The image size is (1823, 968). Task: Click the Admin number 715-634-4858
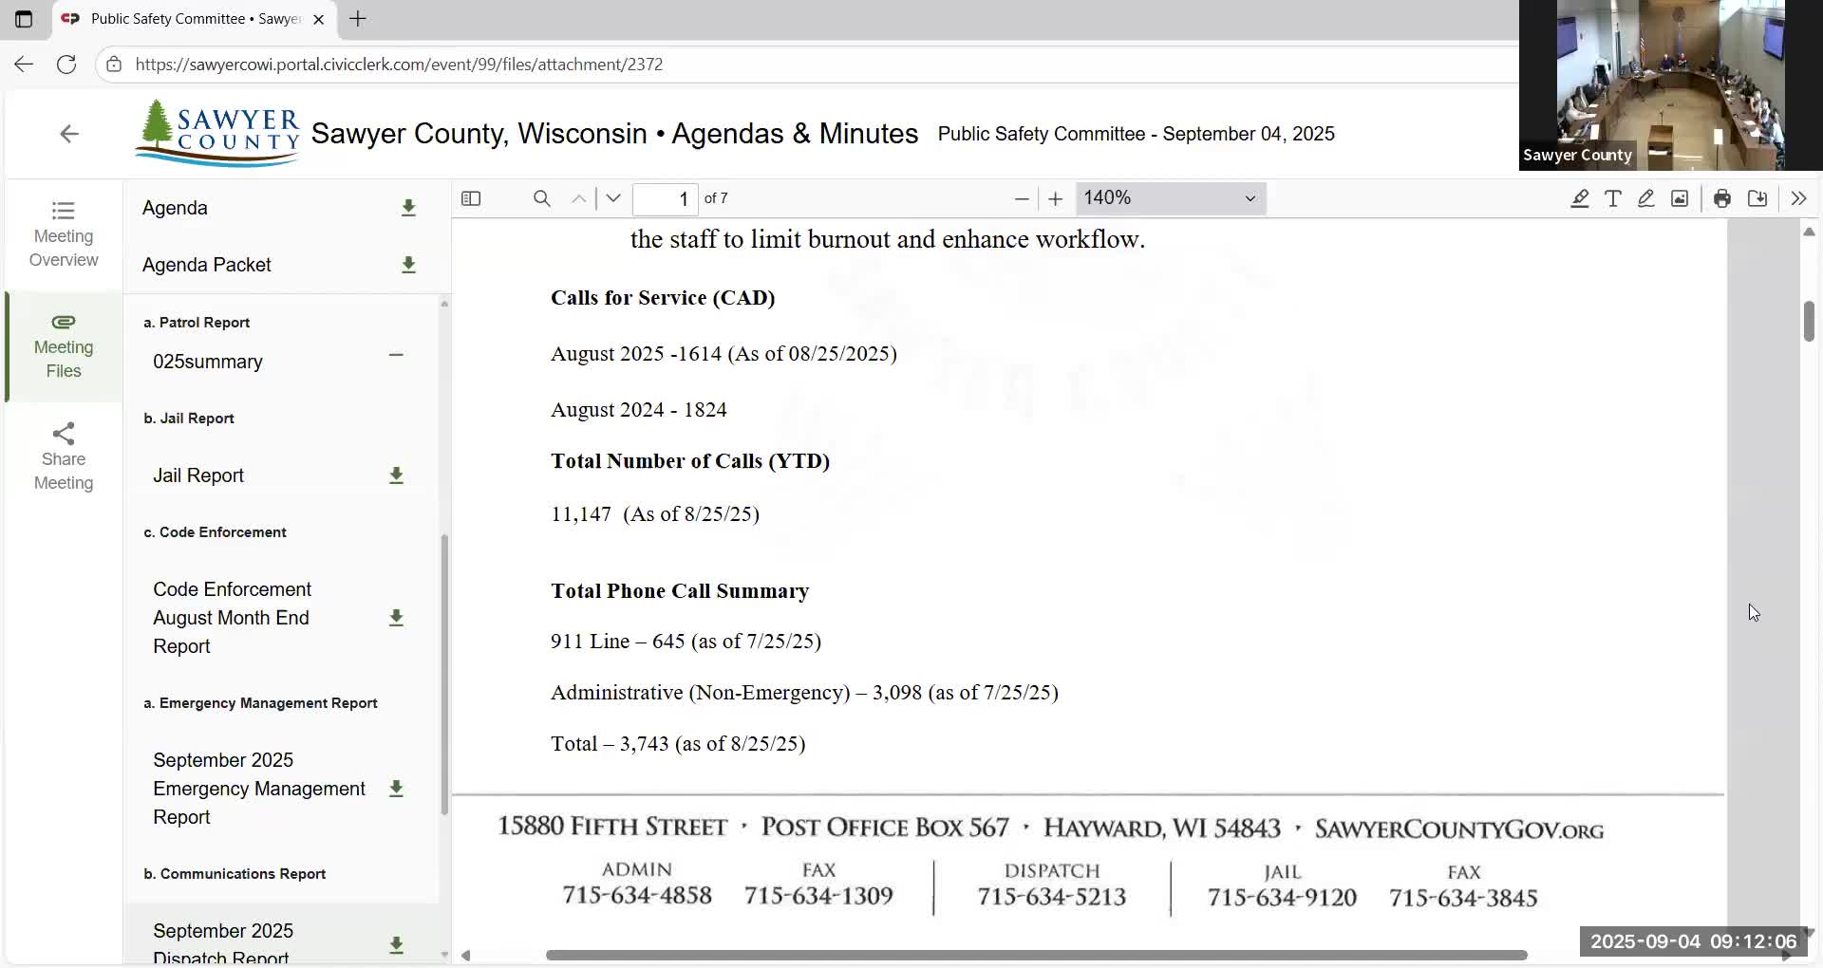point(637,895)
